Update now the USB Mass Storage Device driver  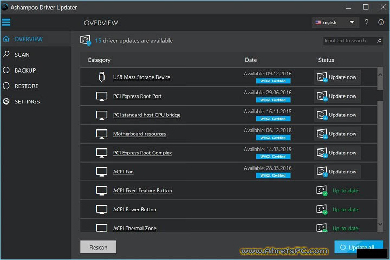pos(337,77)
